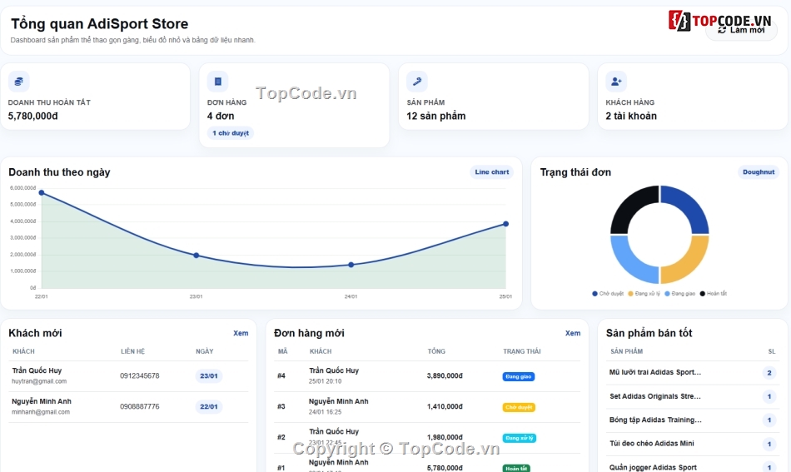Click the 23/01 data point on line chart
The height and width of the screenshot is (472, 791).
[x=197, y=256]
